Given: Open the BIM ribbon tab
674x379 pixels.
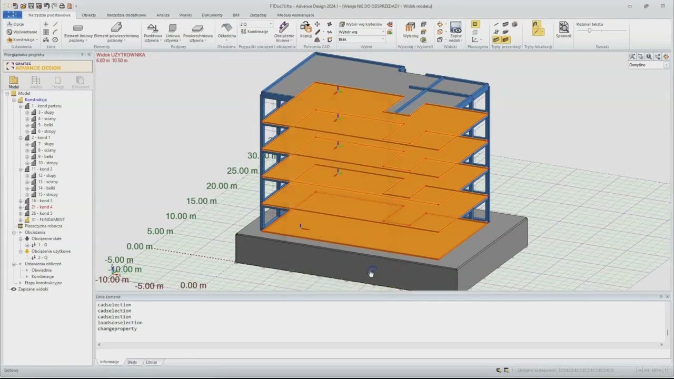Looking at the screenshot, I should tap(236, 15).
